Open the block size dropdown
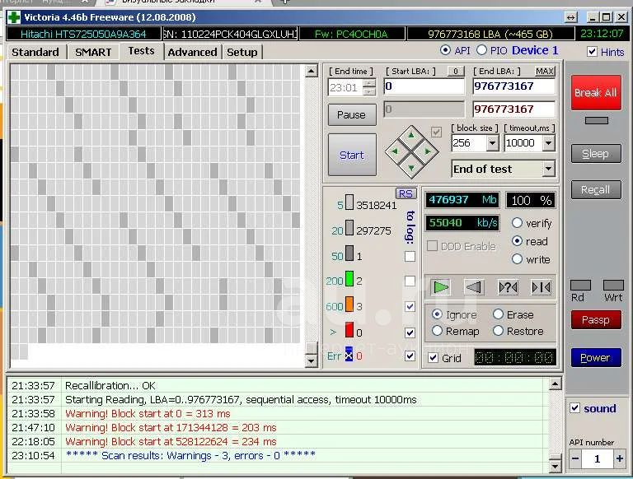This screenshot has width=633, height=479. [492, 142]
